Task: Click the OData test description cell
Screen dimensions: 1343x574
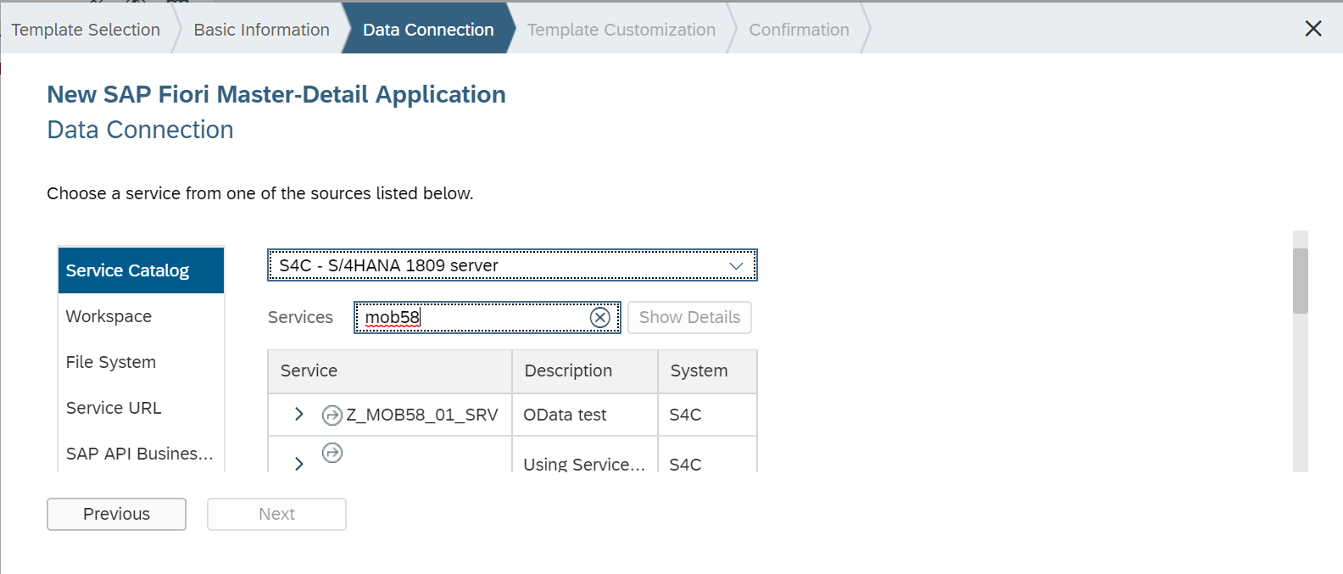Action: click(585, 415)
